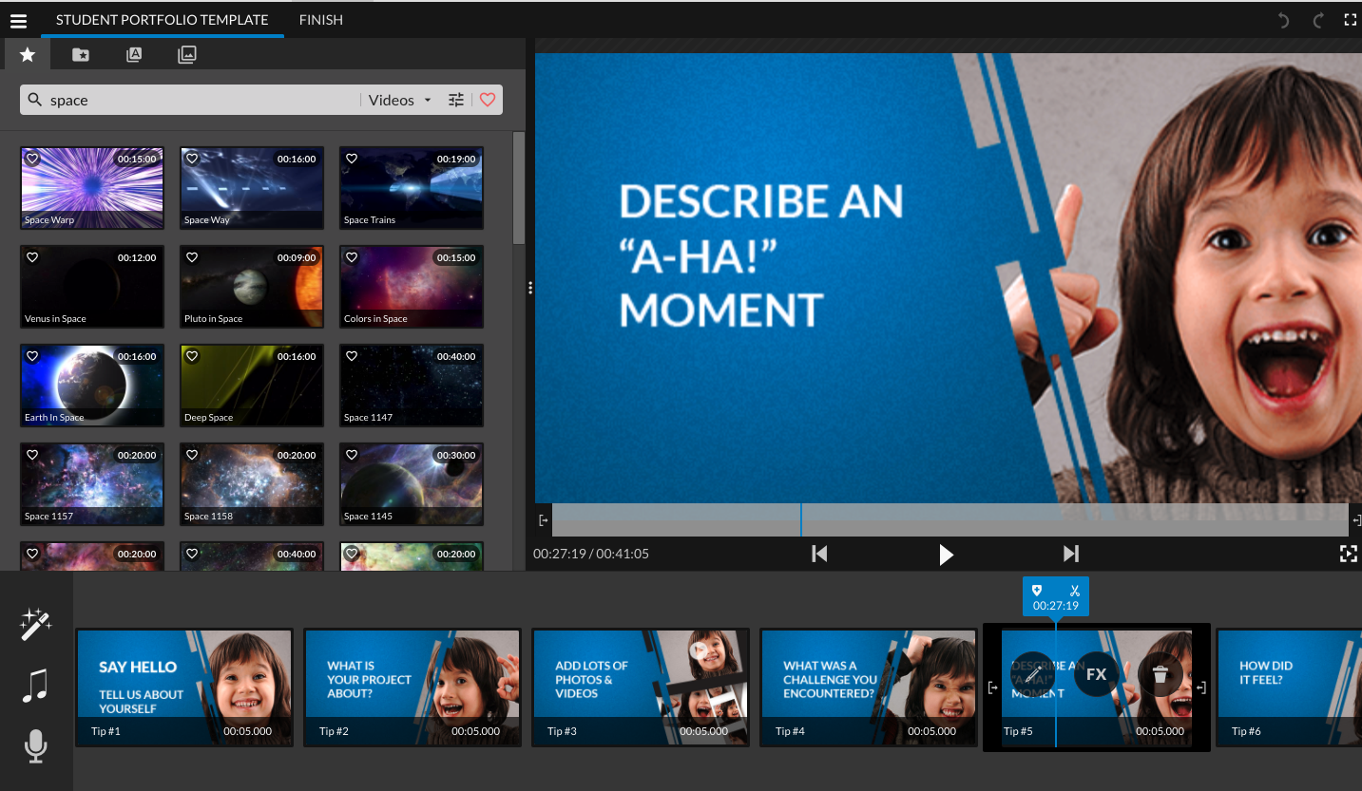Open the hamburger main menu

coord(18,20)
